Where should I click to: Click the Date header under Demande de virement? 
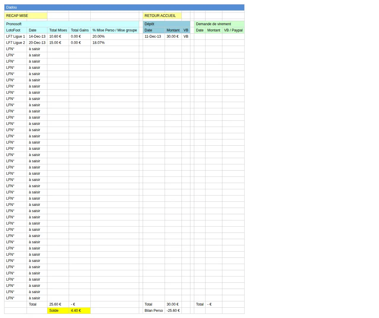click(200, 30)
